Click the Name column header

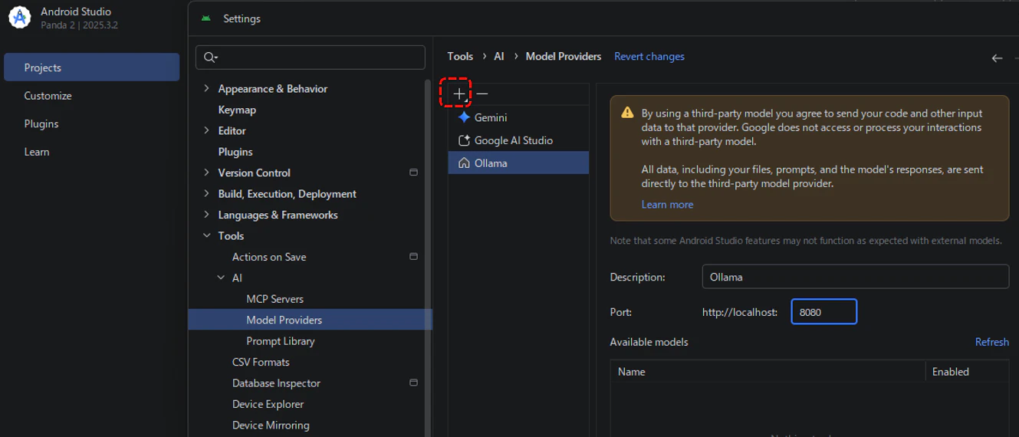(x=768, y=371)
